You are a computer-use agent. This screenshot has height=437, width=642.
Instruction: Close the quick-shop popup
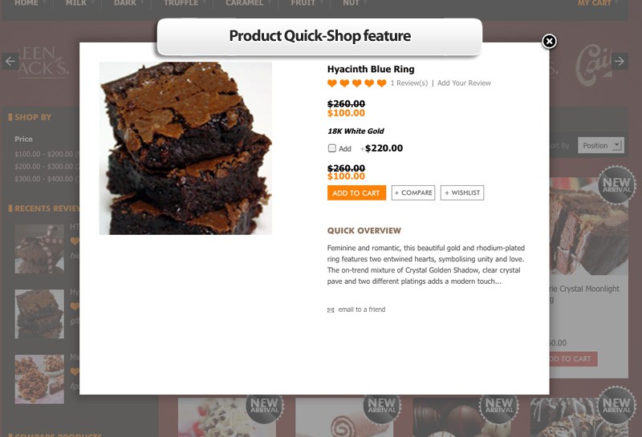(549, 42)
